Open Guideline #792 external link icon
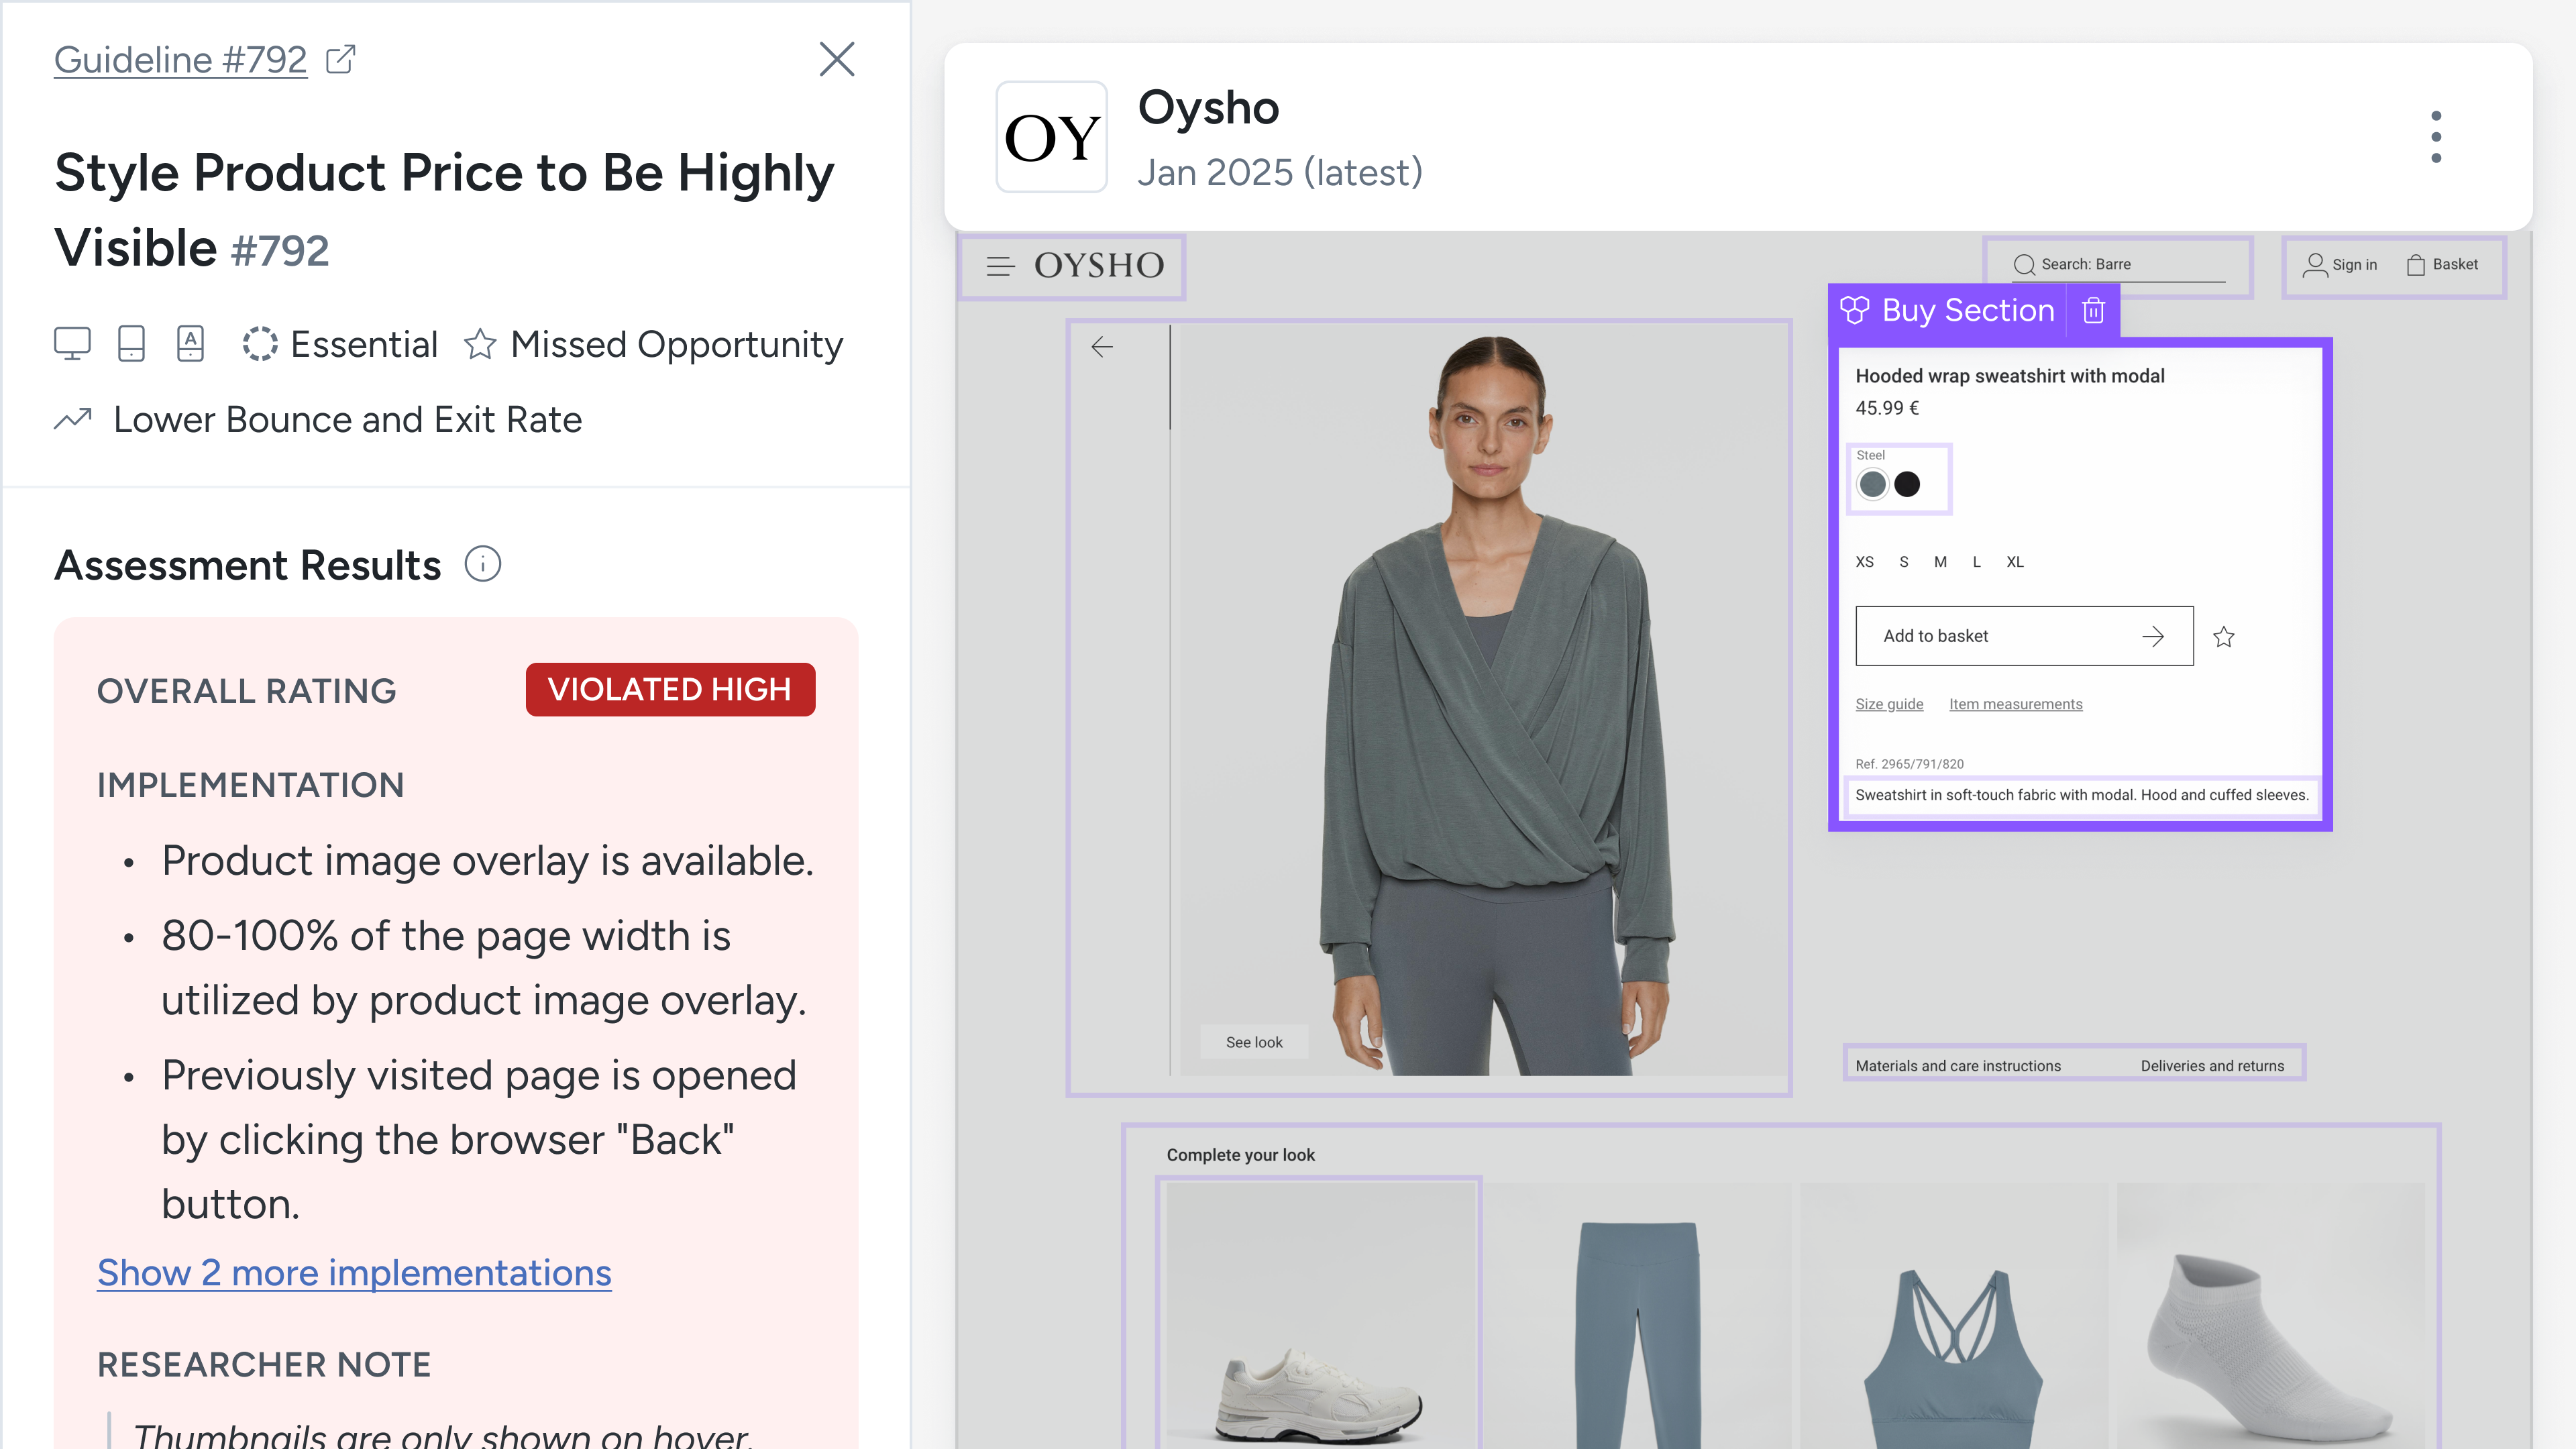 click(341, 60)
